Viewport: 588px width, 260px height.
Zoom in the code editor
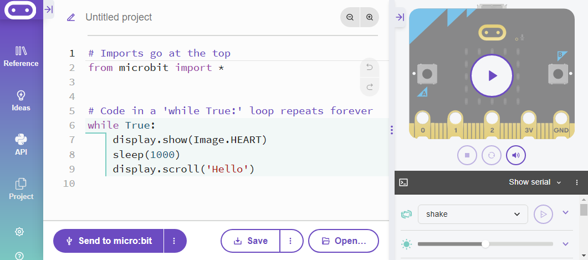pyautogui.click(x=370, y=17)
